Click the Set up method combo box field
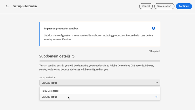Viewport: 195px width, 110px height. [x=96, y=83]
